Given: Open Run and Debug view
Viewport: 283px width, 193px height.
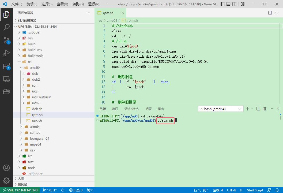Looking at the screenshot, I should (x=6, y=53).
